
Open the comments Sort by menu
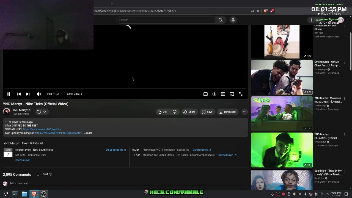(x=44, y=174)
